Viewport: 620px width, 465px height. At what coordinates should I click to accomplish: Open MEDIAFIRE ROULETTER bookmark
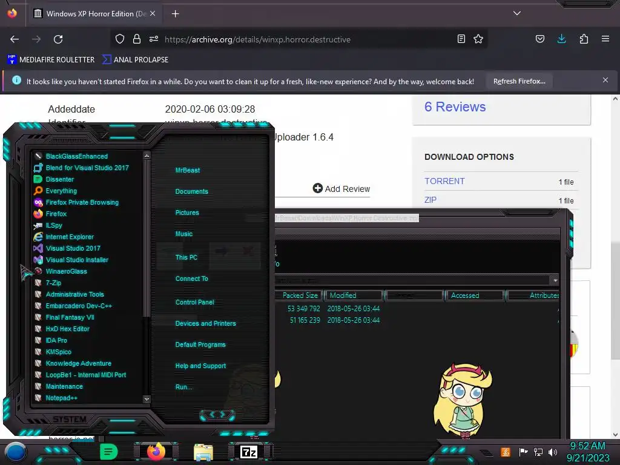coord(51,60)
